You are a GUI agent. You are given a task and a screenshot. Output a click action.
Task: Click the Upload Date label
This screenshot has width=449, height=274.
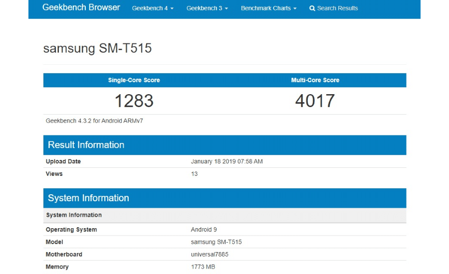click(63, 161)
